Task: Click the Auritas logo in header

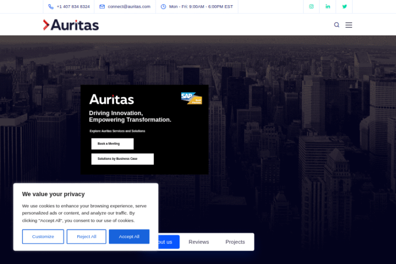Action: click(x=71, y=25)
